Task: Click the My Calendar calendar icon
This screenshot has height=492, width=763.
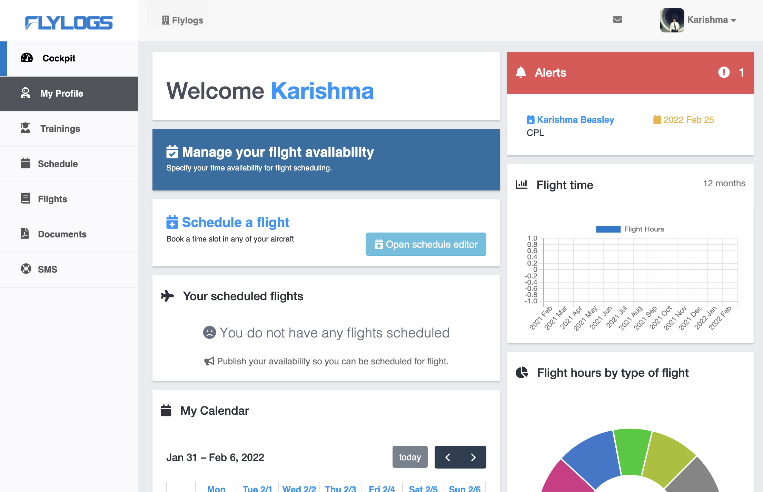Action: (166, 411)
